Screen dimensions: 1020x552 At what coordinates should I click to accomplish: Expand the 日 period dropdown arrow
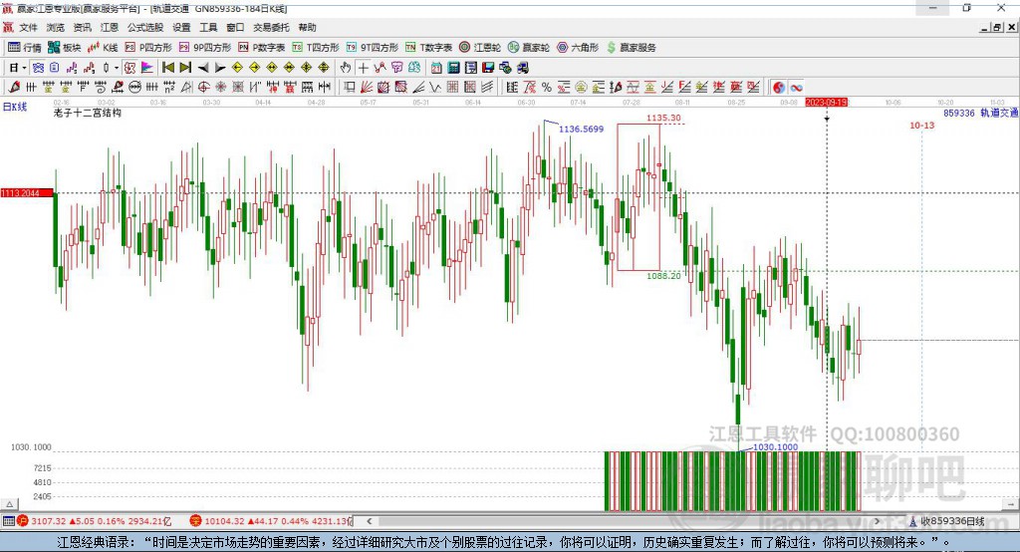click(25, 68)
